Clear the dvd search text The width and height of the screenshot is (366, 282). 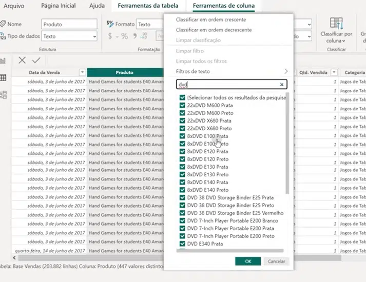pyautogui.click(x=282, y=85)
